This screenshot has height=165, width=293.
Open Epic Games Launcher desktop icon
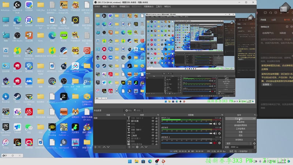[x=5, y=129]
